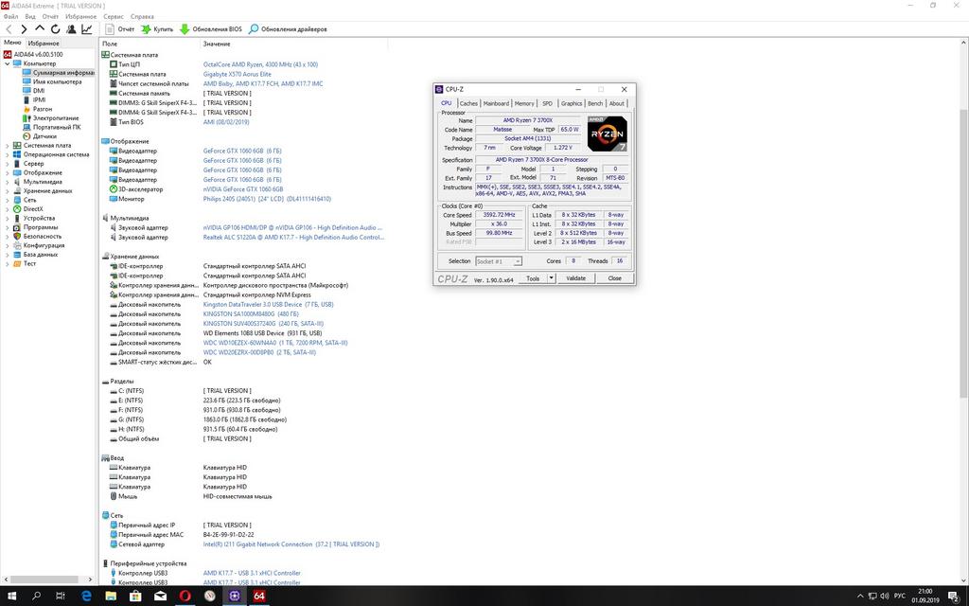The width and height of the screenshot is (969, 606).
Task: Select Портативный ПК in the tree
Action: coord(57,127)
